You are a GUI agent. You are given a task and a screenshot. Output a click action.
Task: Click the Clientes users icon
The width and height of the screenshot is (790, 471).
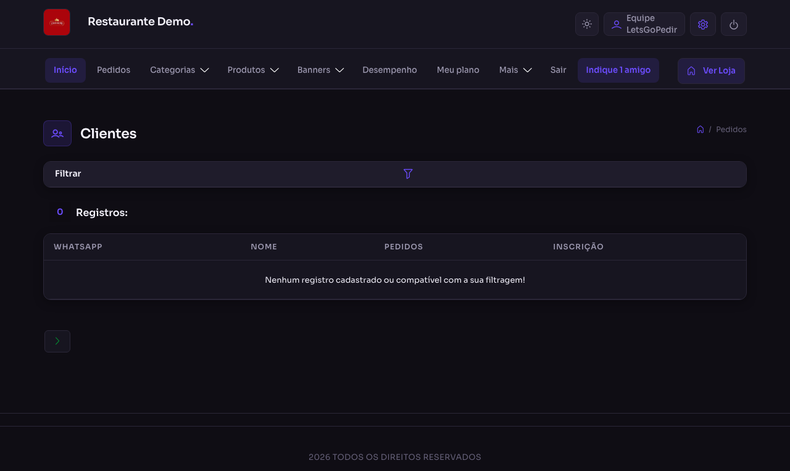pyautogui.click(x=57, y=133)
